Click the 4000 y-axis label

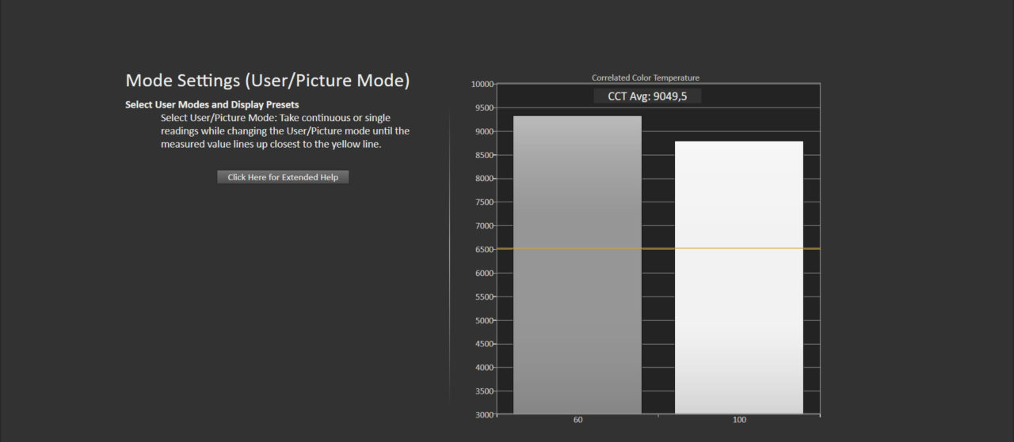coord(483,368)
